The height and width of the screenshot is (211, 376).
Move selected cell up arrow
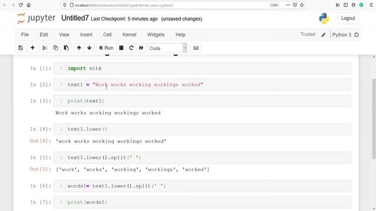79,48
